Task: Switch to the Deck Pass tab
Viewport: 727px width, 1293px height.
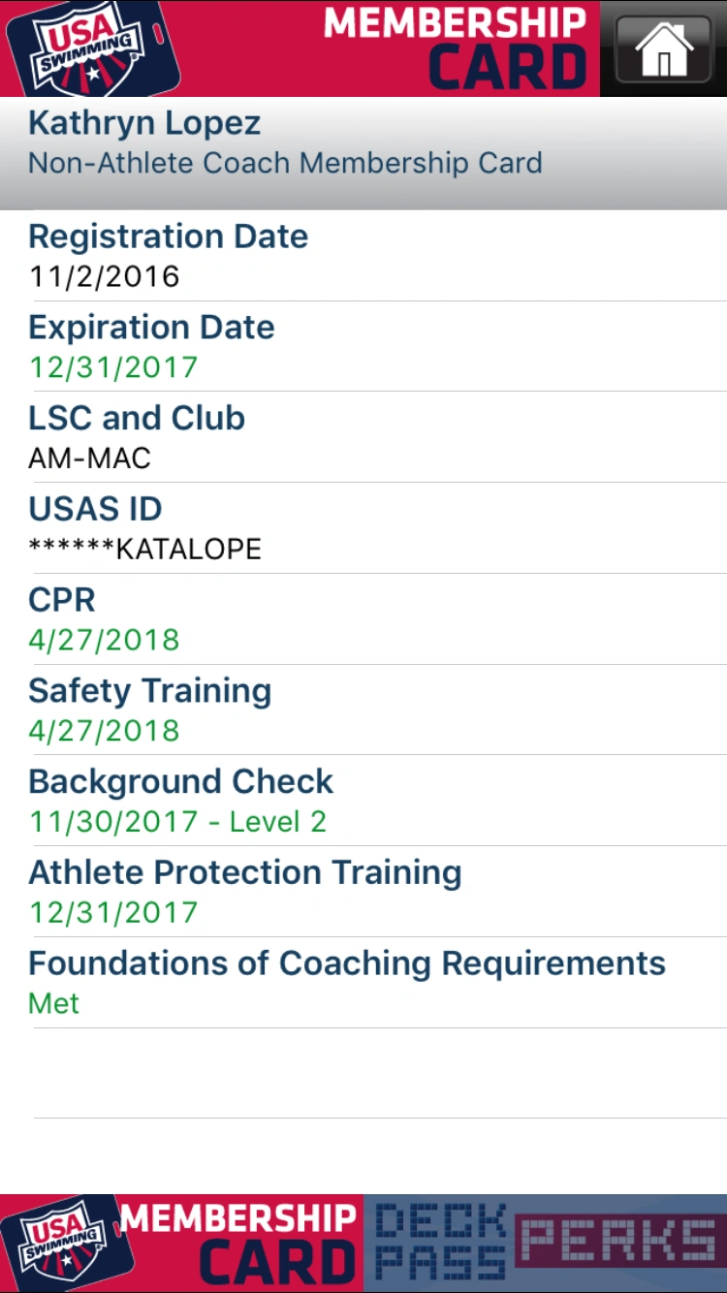Action: coord(442,1243)
